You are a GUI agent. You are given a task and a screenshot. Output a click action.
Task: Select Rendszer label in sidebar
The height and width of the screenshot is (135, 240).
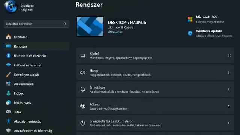click(21, 46)
